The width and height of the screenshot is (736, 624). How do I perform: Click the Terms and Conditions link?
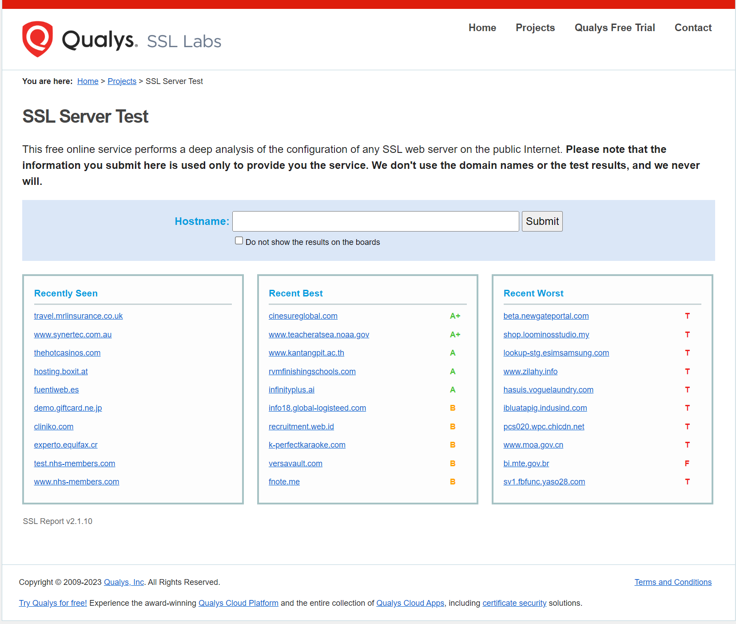click(672, 582)
